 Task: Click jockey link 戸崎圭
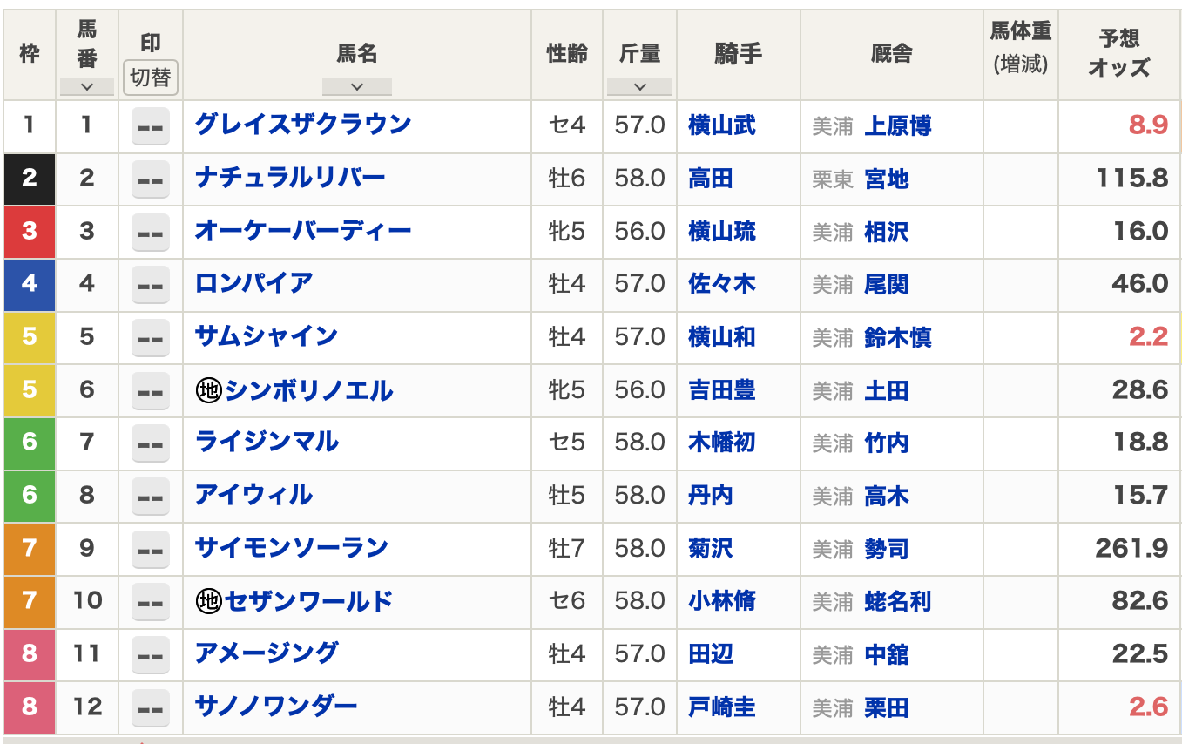(721, 707)
